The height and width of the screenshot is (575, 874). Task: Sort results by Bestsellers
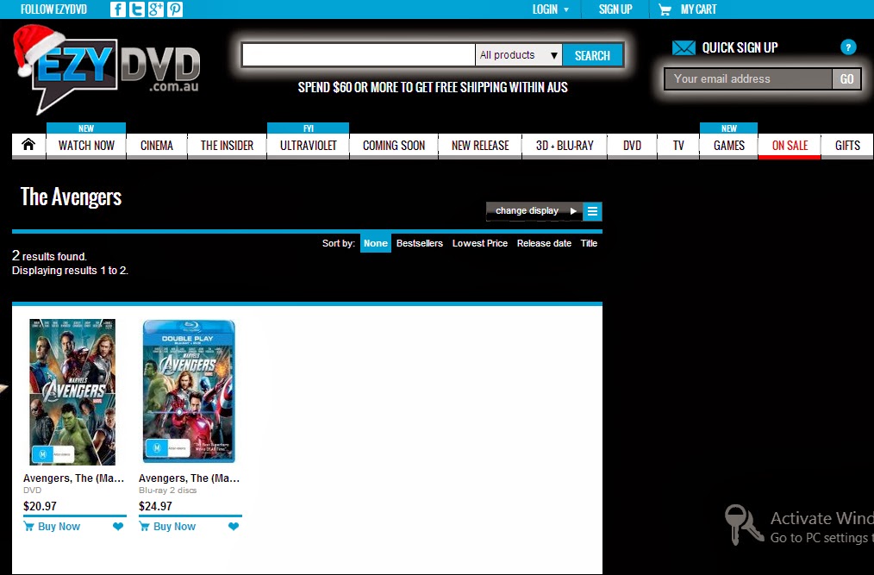(x=420, y=243)
